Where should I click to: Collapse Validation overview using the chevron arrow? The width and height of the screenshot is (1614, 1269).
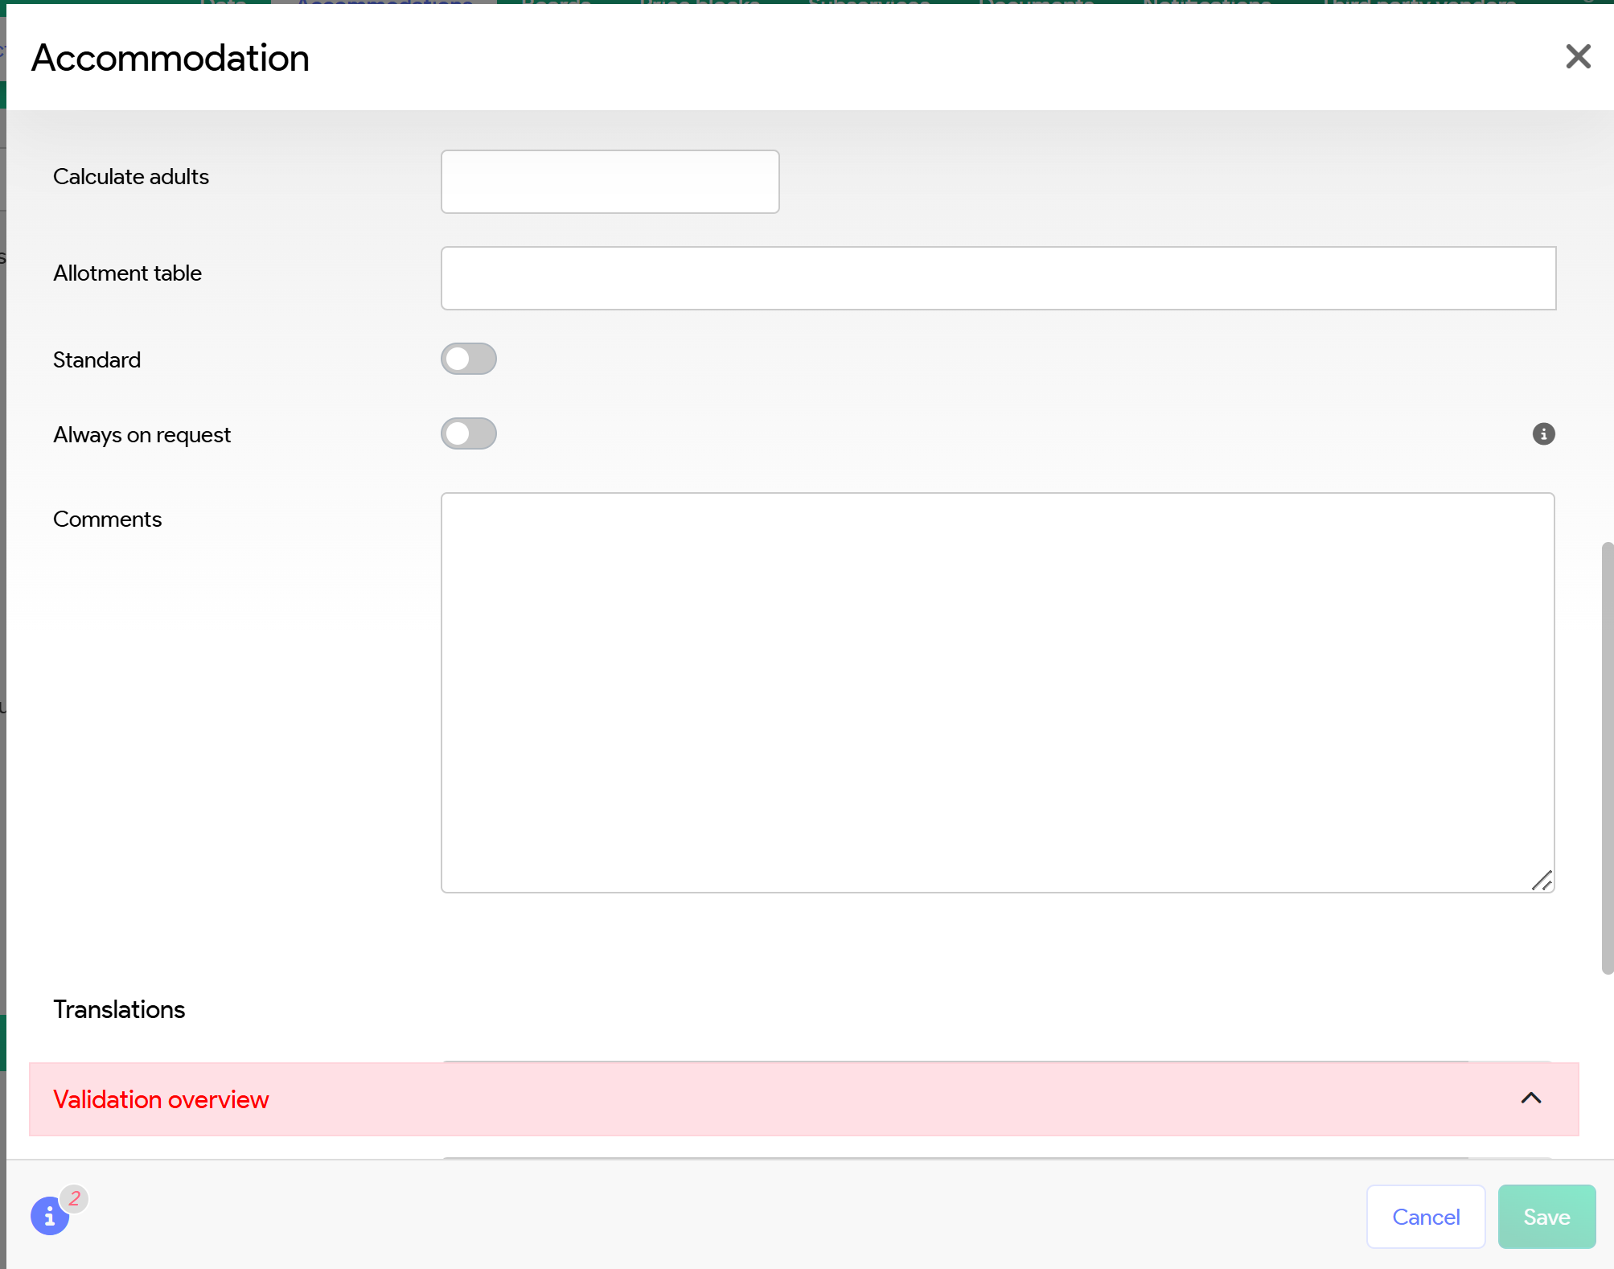1530,1099
